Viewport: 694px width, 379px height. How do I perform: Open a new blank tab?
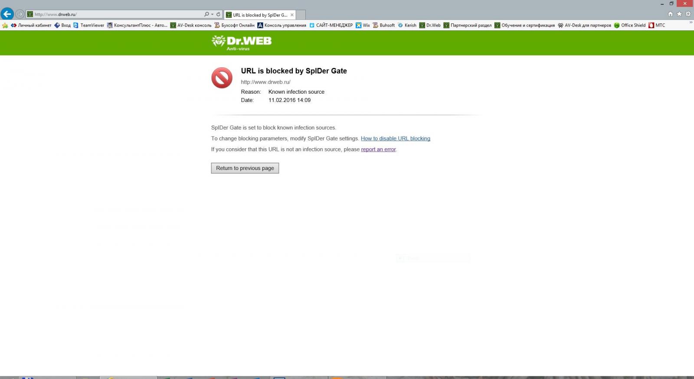[301, 15]
